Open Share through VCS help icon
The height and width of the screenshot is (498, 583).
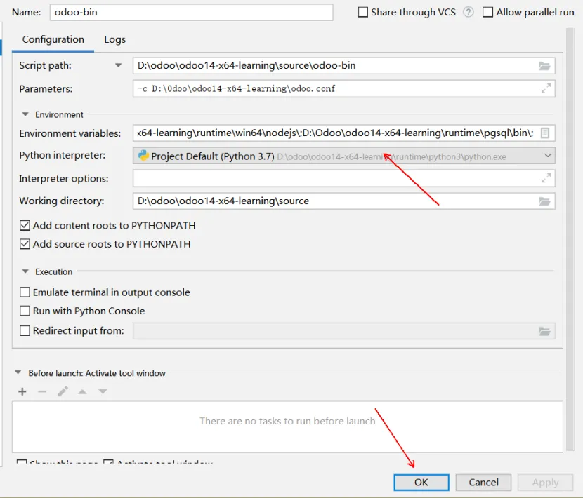[469, 12]
